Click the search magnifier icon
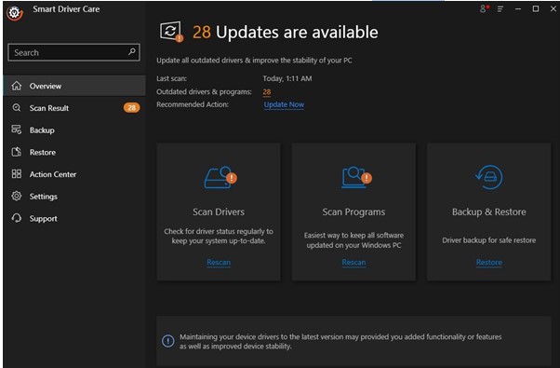The height and width of the screenshot is (368, 560). click(x=132, y=52)
